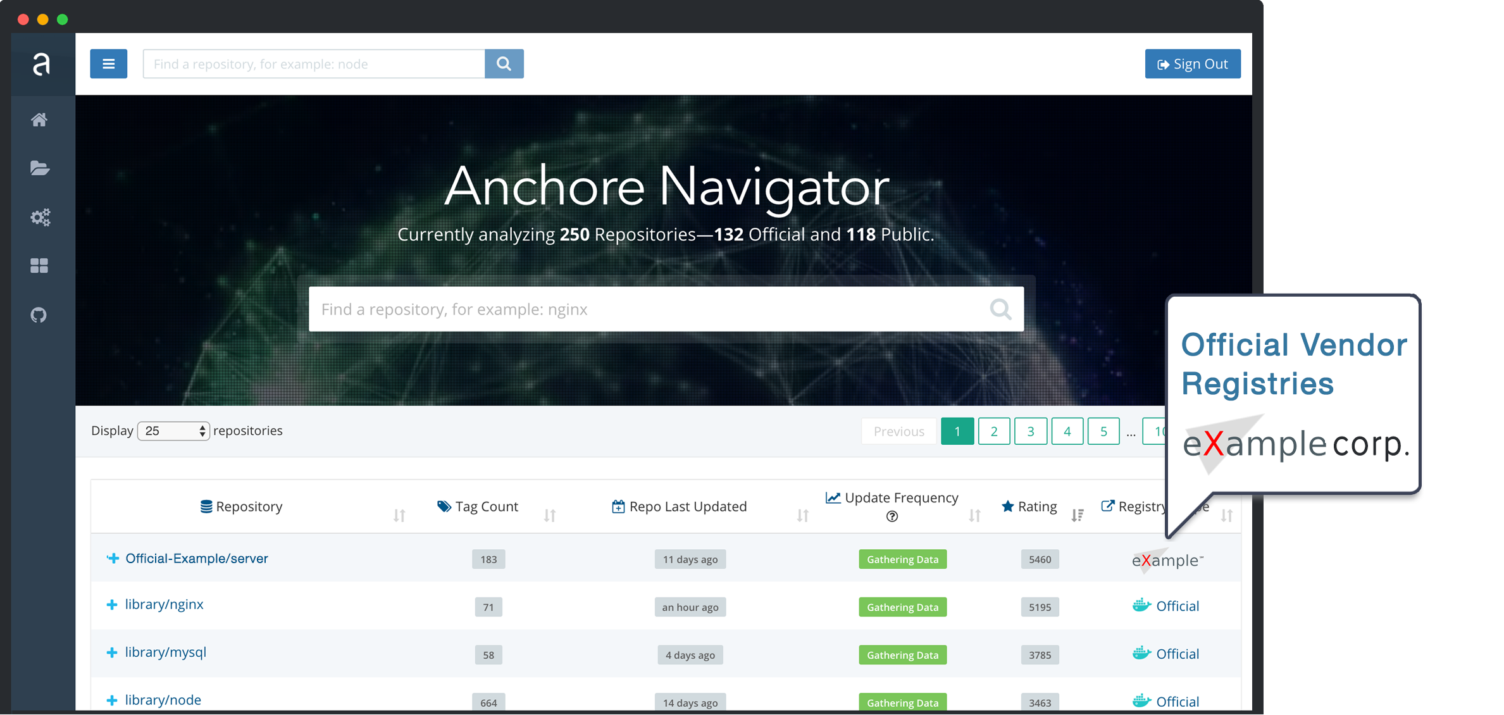
Task: Click the Update Frequency help question icon
Action: (892, 516)
